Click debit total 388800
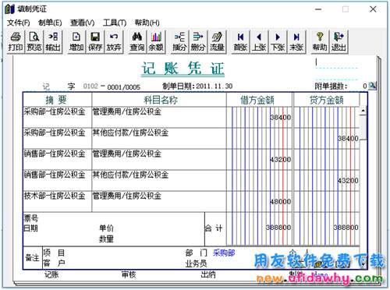 pyautogui.click(x=278, y=228)
